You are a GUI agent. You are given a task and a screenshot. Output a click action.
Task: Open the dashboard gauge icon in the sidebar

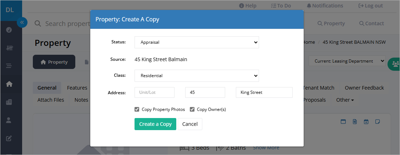[9, 30]
